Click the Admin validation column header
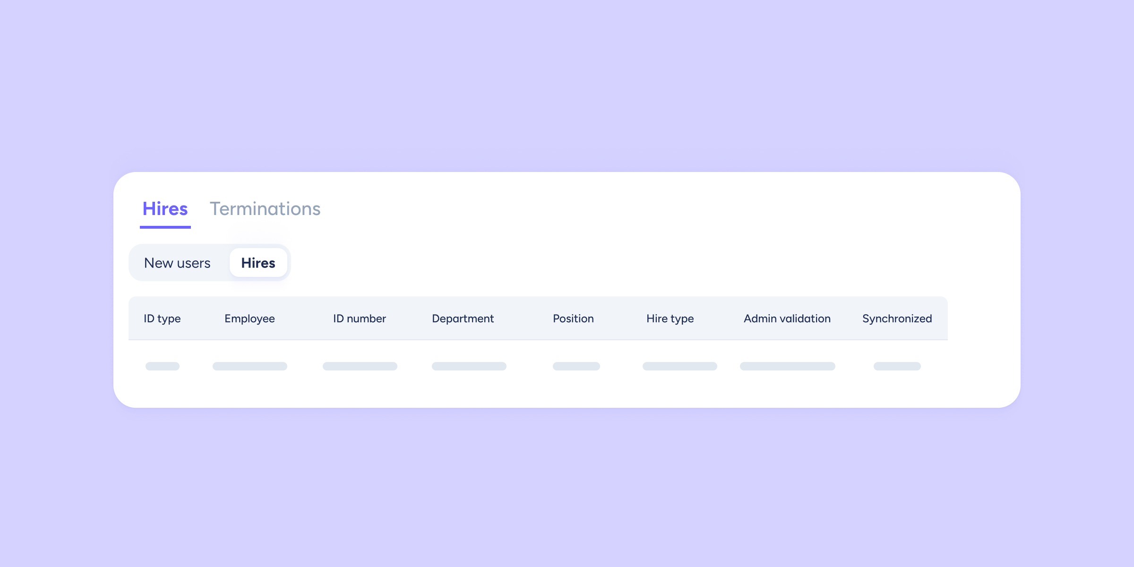 (787, 319)
